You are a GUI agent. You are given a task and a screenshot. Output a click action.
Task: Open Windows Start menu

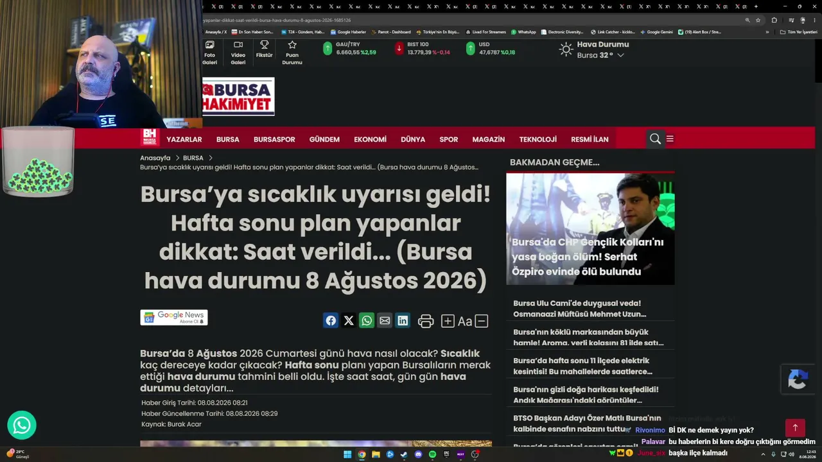point(347,454)
